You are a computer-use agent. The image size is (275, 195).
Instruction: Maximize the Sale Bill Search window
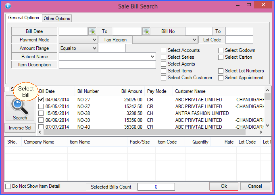click(x=249, y=5)
